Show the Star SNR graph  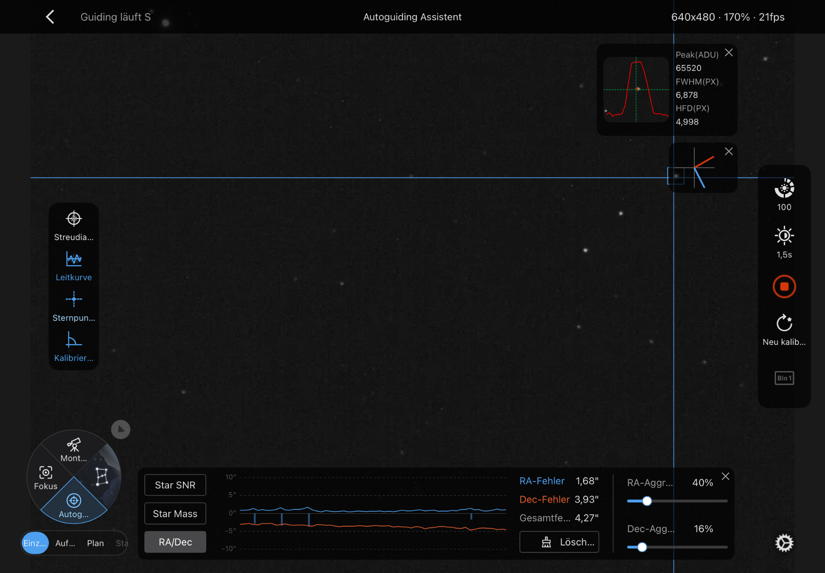[x=175, y=485]
